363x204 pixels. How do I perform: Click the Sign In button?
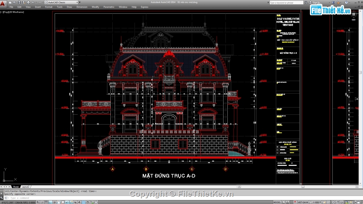point(314,3)
